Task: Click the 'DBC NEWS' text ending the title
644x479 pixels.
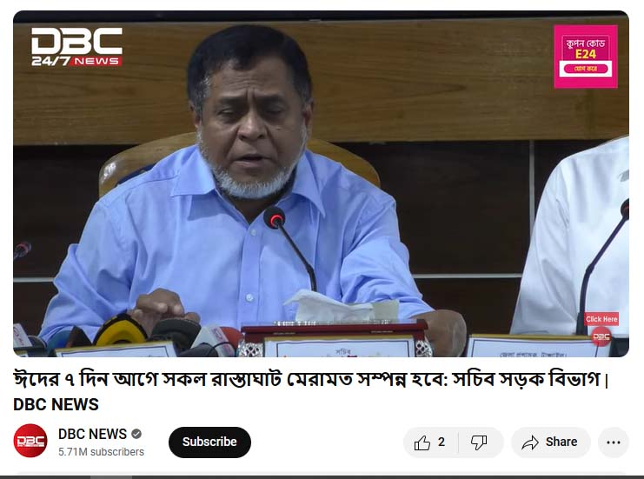Action: coord(56,404)
